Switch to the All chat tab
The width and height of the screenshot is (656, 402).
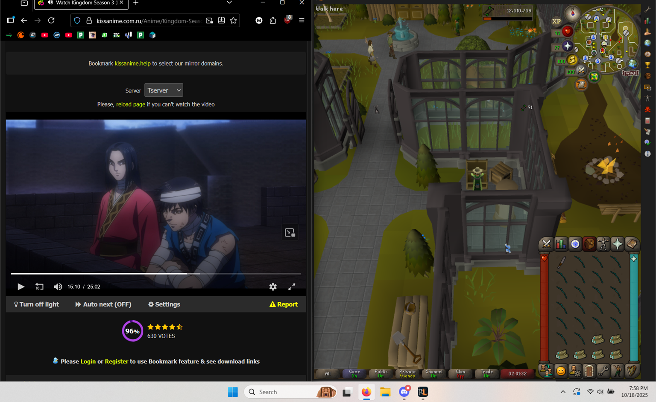click(x=328, y=373)
